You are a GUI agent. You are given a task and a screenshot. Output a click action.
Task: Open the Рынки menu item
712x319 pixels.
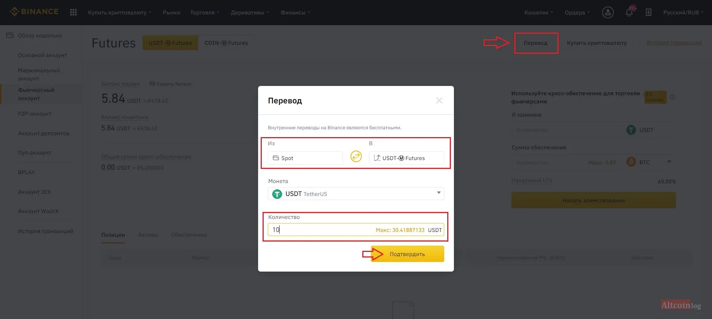click(171, 12)
